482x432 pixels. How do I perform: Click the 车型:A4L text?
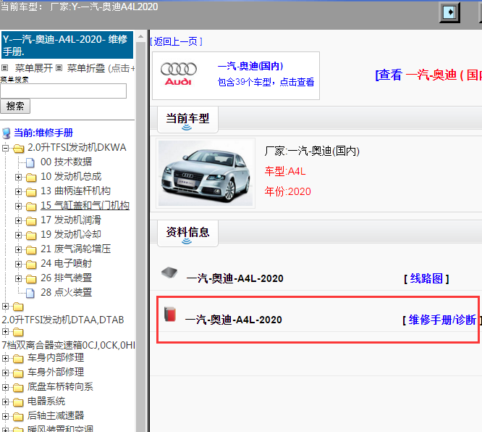point(285,171)
